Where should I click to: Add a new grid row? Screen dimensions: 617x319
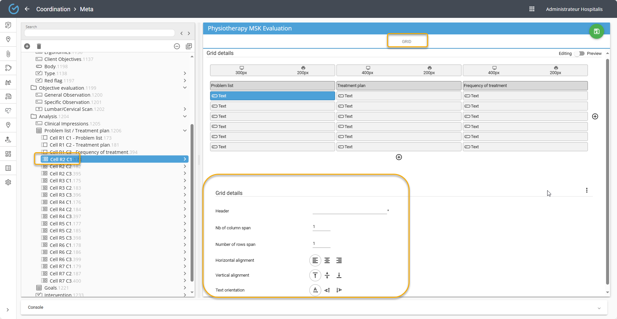(399, 157)
